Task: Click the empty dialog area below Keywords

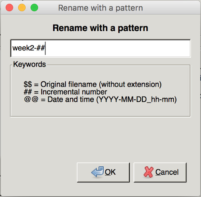Action: pyautogui.click(x=100, y=138)
